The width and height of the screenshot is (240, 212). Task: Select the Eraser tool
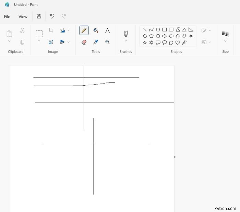point(84,42)
